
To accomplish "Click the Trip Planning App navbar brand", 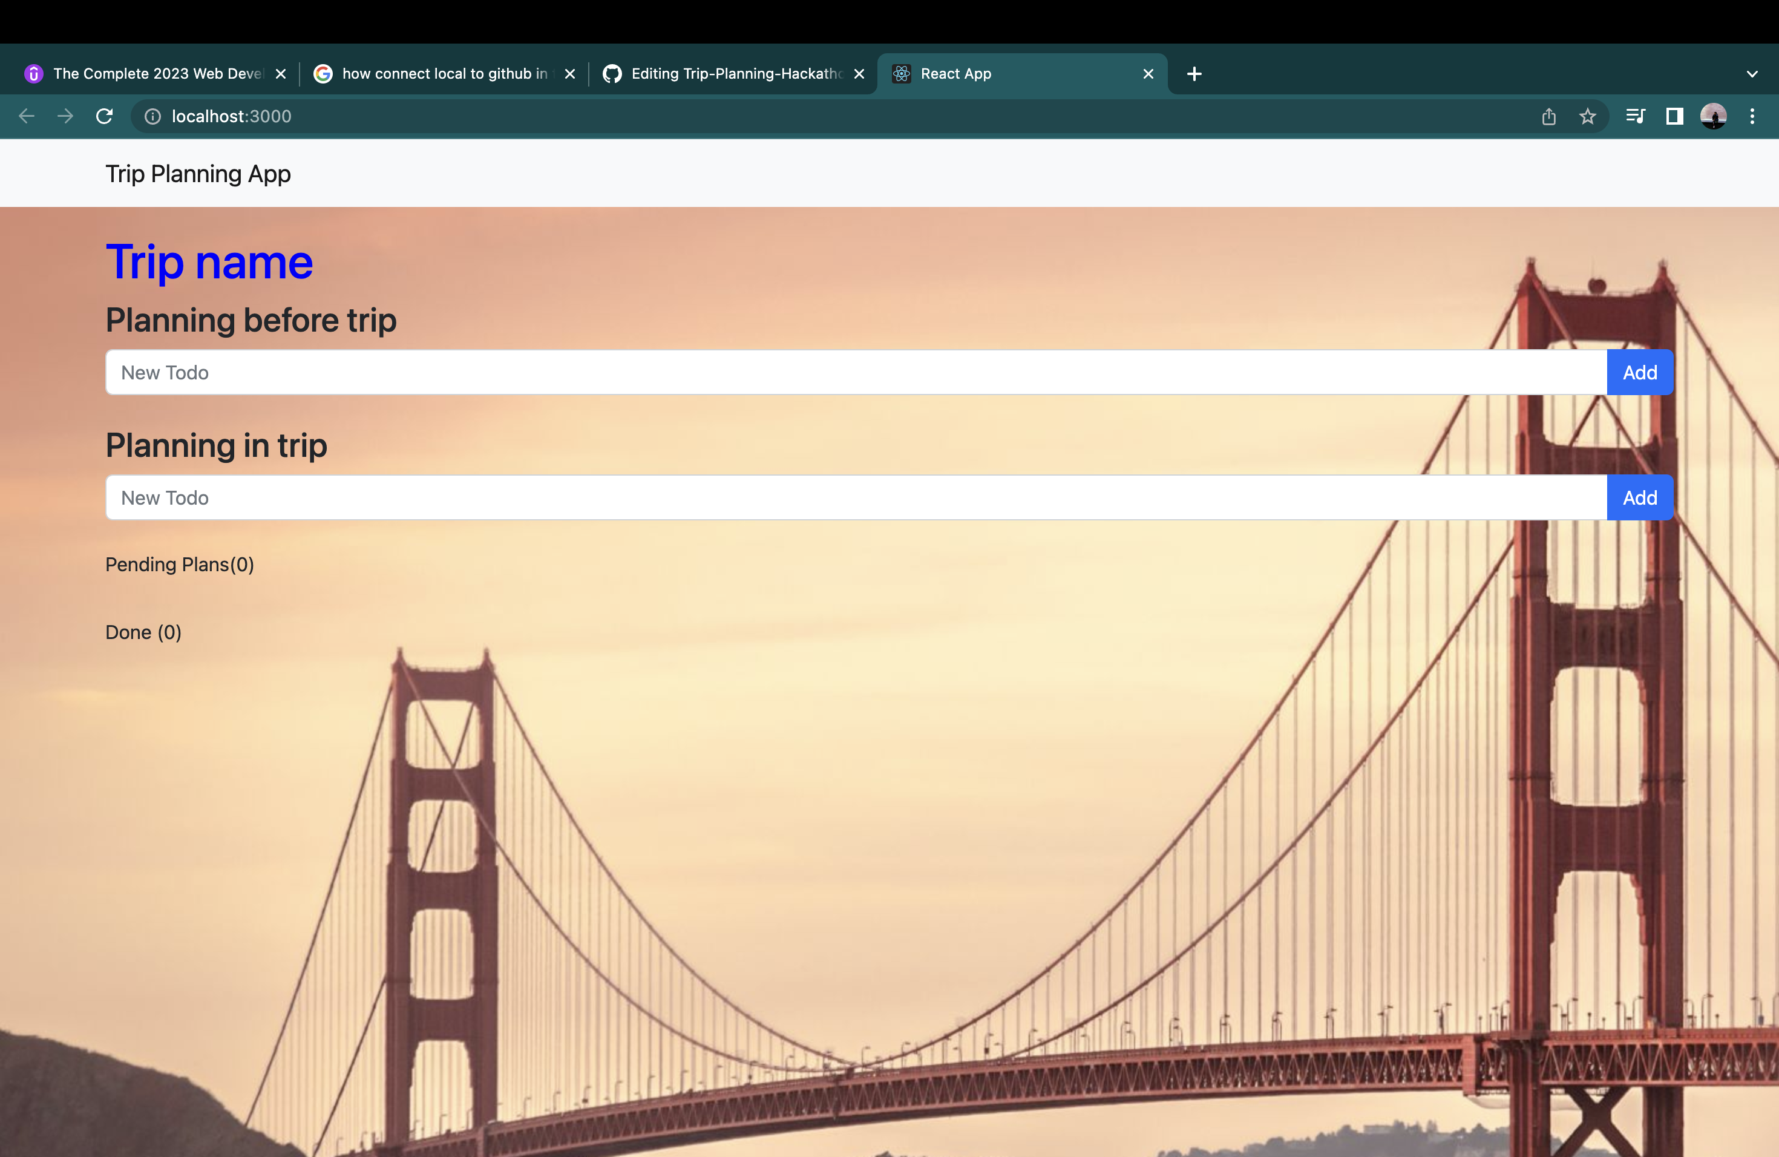I will pos(198,174).
